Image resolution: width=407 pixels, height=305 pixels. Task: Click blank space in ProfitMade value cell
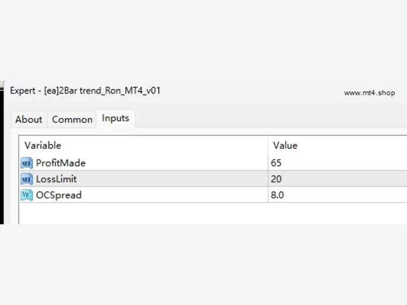345,163
